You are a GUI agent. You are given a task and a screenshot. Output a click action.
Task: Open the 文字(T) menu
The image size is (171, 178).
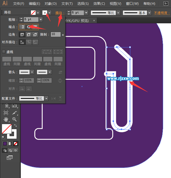pos(67,4)
